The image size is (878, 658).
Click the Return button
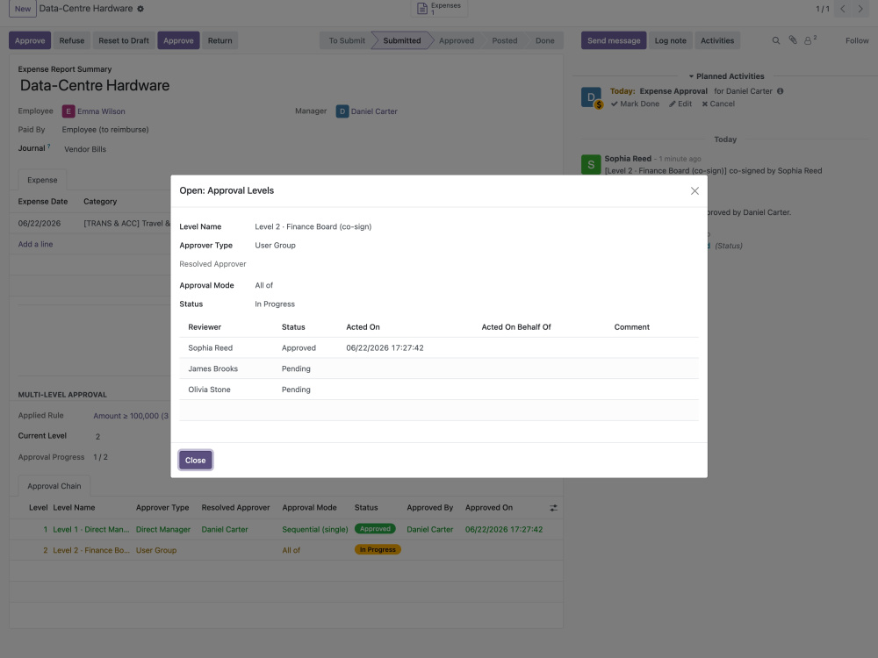tap(220, 40)
